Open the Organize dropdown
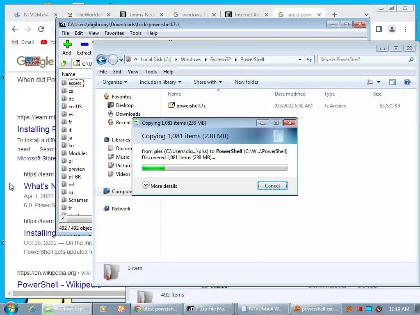This screenshot has height=315, width=420. [115, 82]
